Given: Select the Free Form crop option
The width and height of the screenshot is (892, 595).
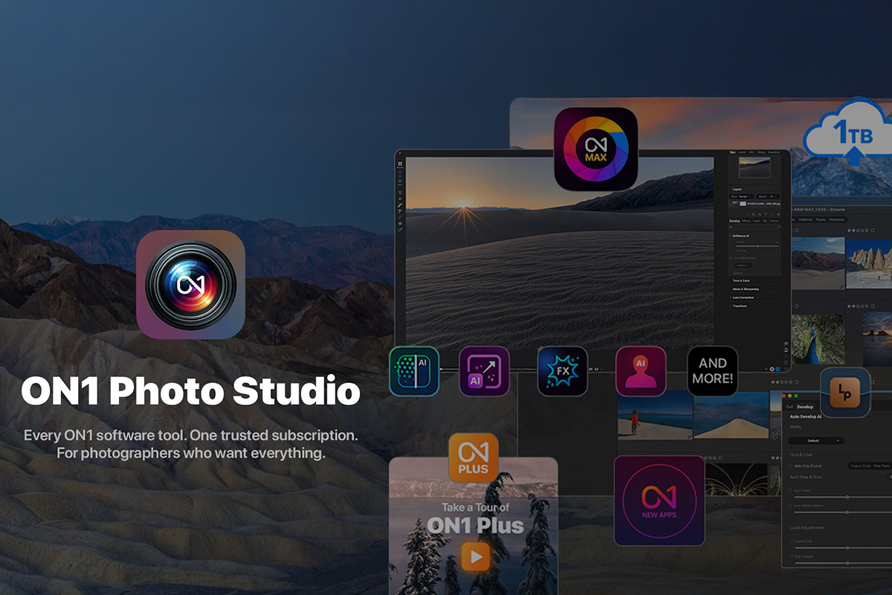Looking at the screenshot, I should (x=881, y=465).
